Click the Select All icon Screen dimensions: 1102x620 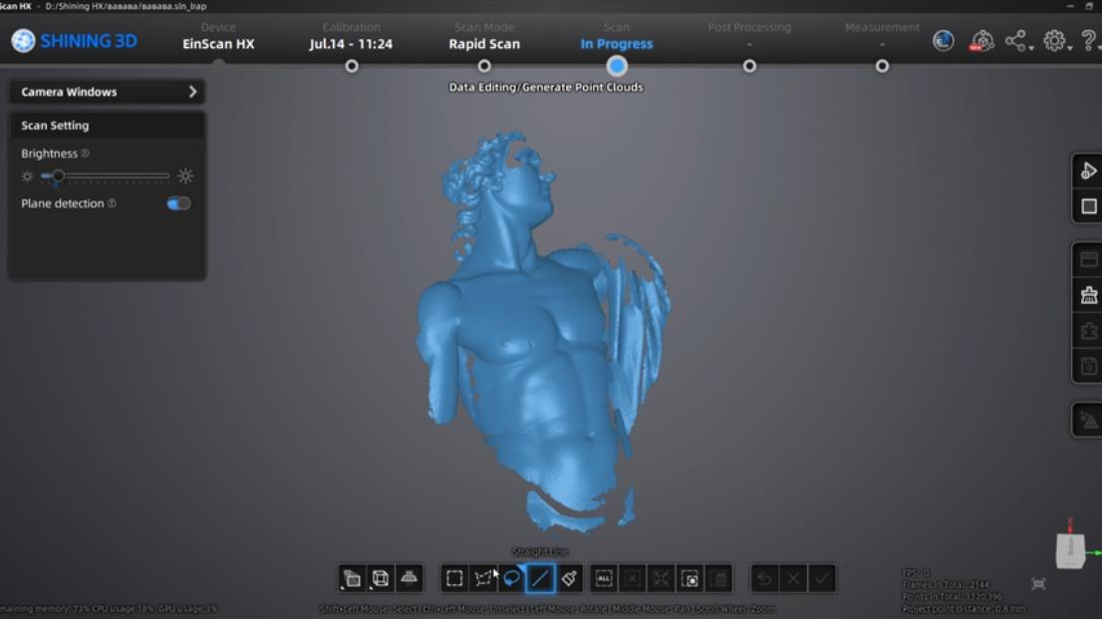[604, 578]
